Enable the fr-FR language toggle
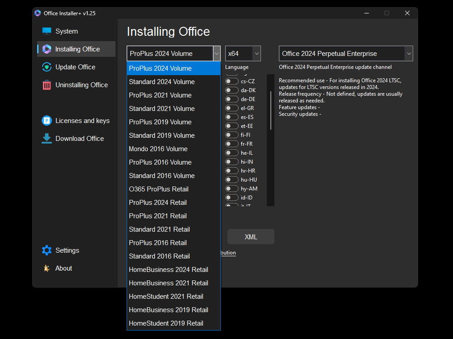The image size is (453, 339). (232, 144)
